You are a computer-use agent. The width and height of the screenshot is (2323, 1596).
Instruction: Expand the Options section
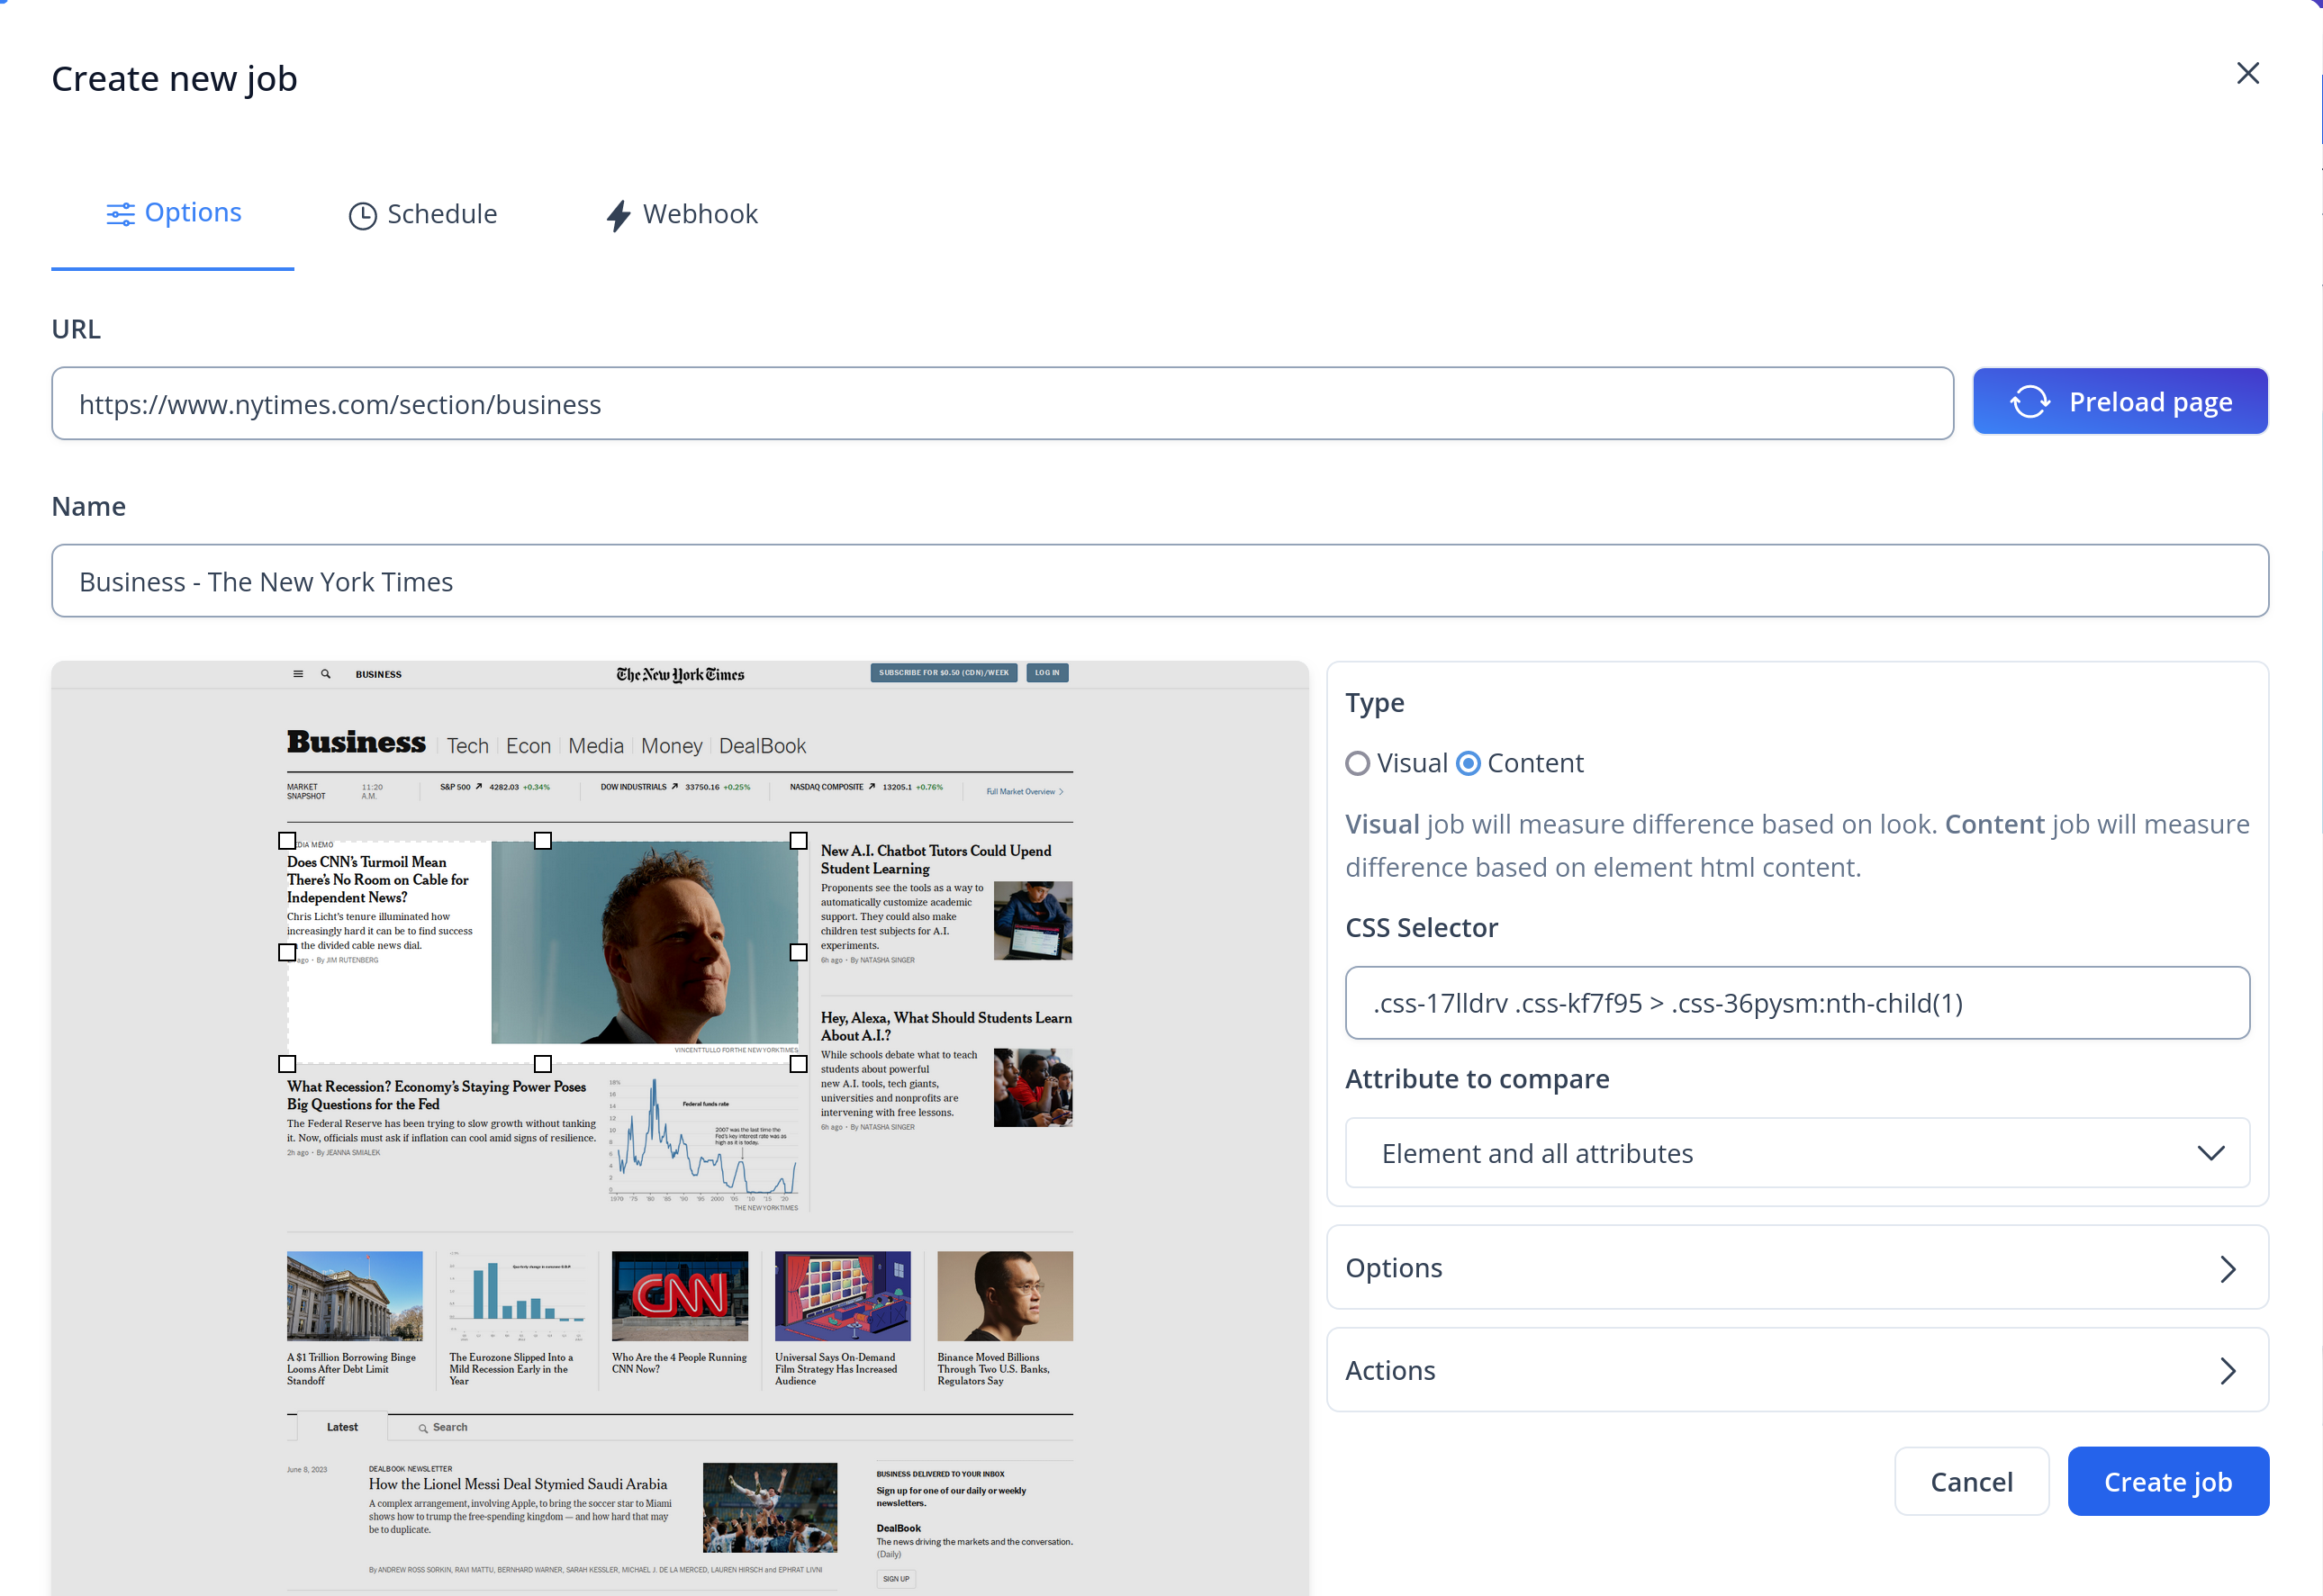click(x=1797, y=1268)
